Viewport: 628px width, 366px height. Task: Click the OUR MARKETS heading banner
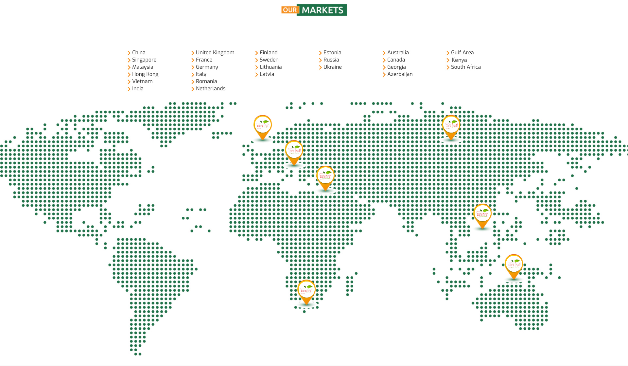tap(314, 10)
